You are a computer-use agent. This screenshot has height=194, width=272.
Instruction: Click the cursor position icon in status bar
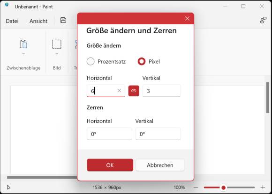pos(8,187)
